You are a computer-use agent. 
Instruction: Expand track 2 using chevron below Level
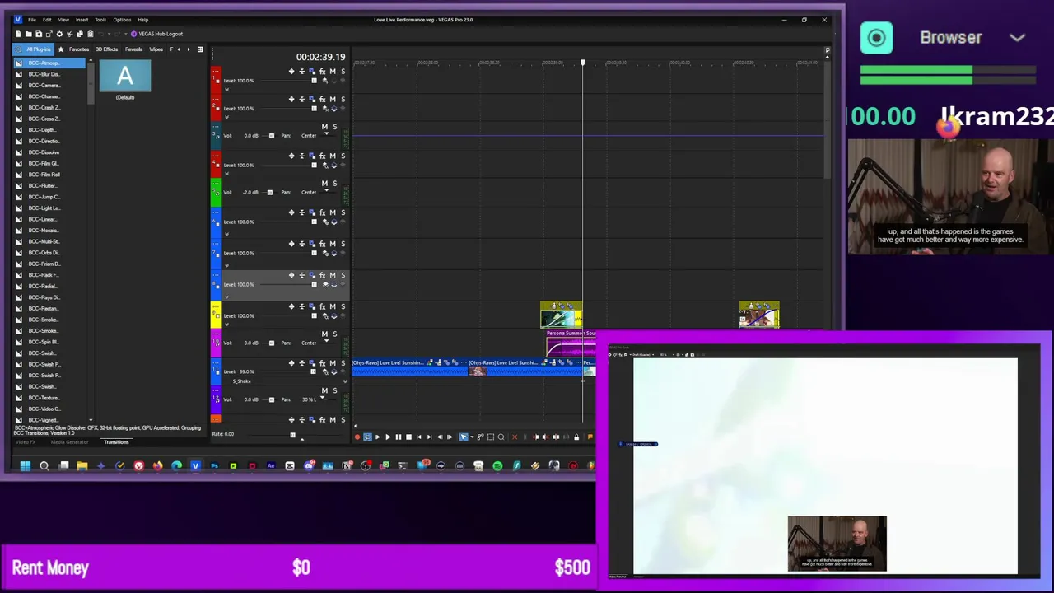click(226, 117)
